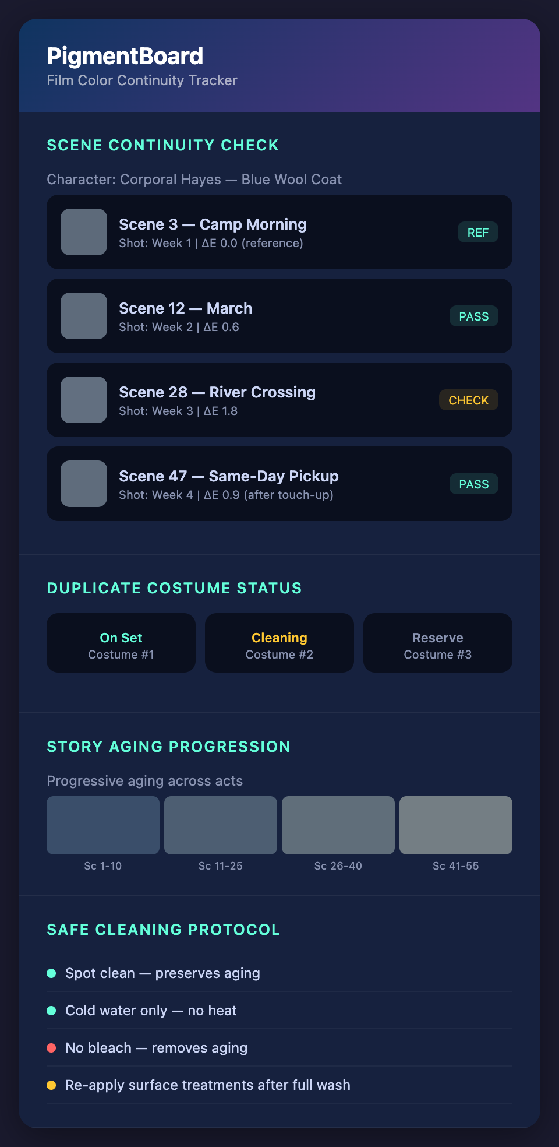The image size is (559, 1147).
Task: Select the Scene 12 March swatch
Action: 84,316
